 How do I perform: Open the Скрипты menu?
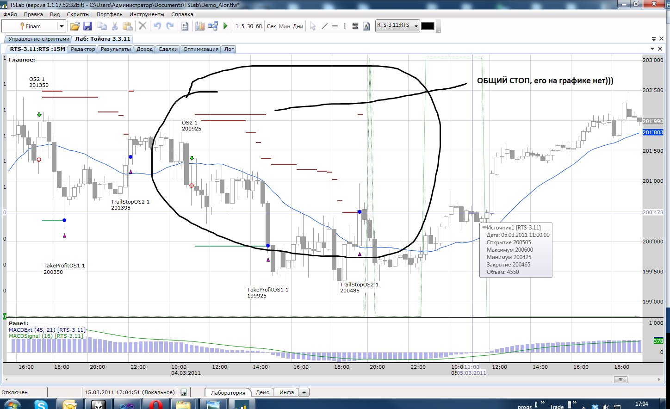(x=78, y=14)
